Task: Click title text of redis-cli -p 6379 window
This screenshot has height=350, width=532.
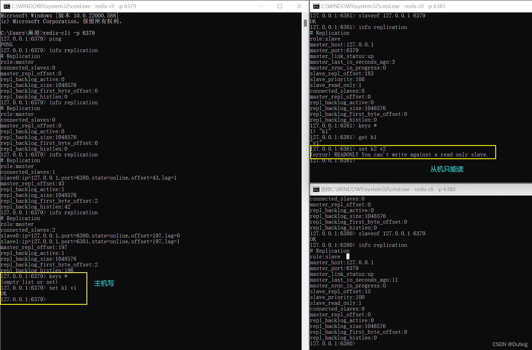Action: click(x=74, y=6)
